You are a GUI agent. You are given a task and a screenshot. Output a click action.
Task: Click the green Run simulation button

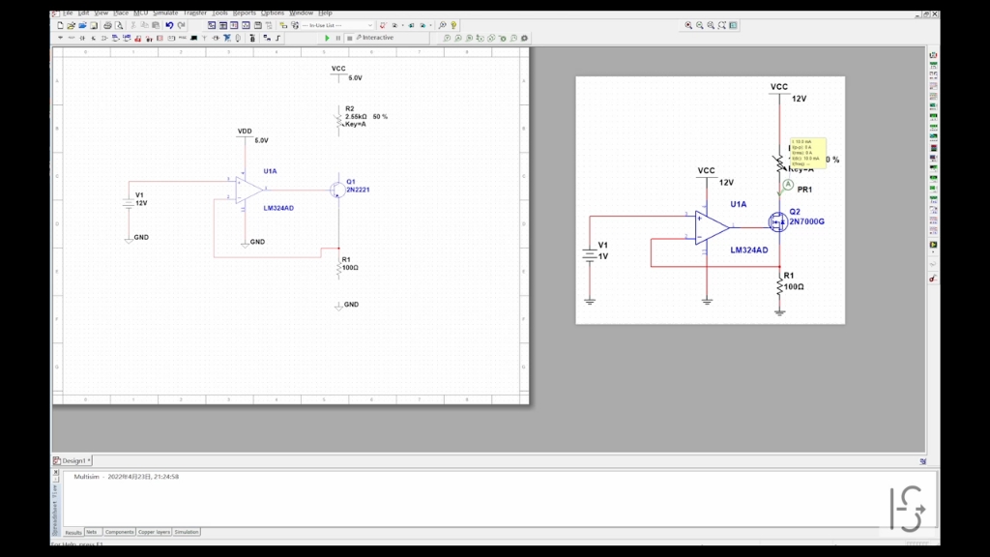coord(327,38)
